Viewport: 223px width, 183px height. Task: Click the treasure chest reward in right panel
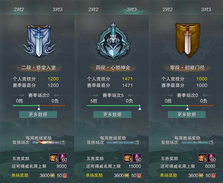pyautogui.click(x=203, y=158)
